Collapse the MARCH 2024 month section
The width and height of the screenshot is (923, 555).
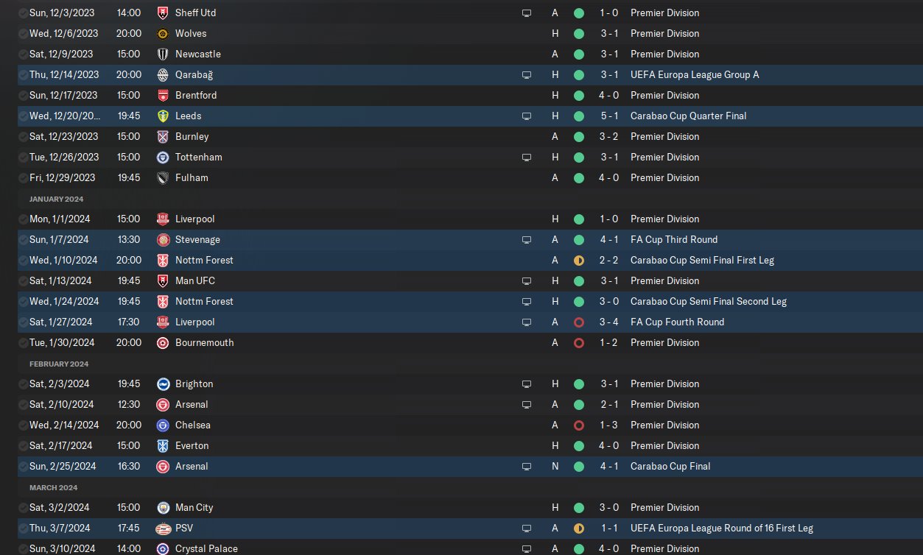tap(53, 487)
